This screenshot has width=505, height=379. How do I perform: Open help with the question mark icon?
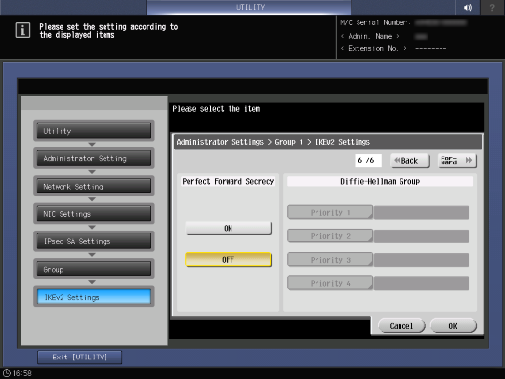pyautogui.click(x=492, y=7)
